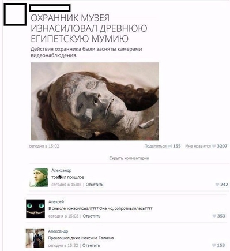This screenshot has height=251, width=230.
Task: Click the heart icon beside 3207 likes
Action: pyautogui.click(x=214, y=146)
